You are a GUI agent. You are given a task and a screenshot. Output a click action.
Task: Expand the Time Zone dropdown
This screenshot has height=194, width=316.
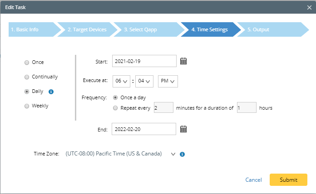tap(173, 154)
